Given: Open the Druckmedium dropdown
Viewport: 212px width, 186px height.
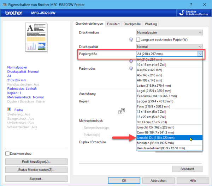Looking at the screenshot, I should point(169,32).
